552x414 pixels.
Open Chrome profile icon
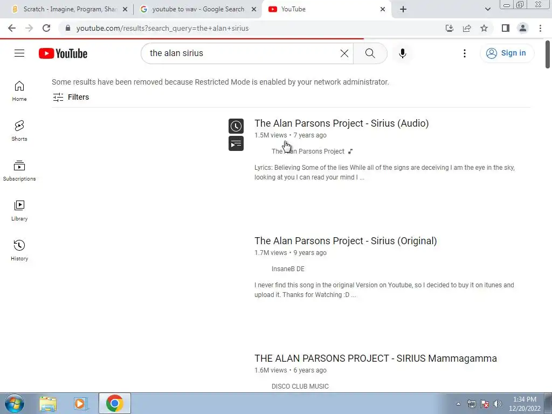523,28
